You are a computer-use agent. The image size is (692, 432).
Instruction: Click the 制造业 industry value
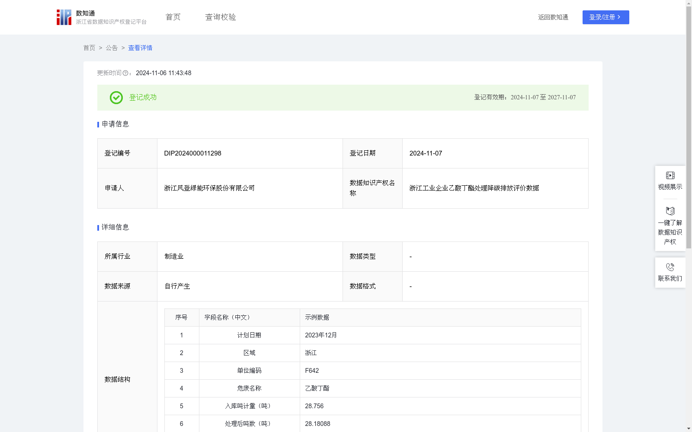coord(174,256)
